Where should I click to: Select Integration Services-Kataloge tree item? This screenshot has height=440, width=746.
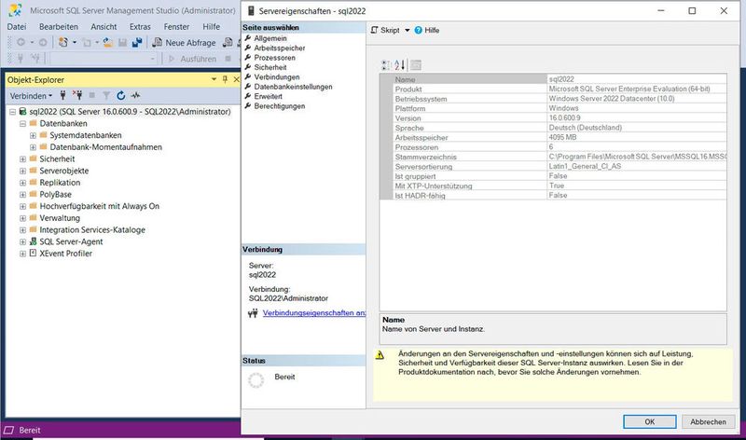tap(92, 229)
